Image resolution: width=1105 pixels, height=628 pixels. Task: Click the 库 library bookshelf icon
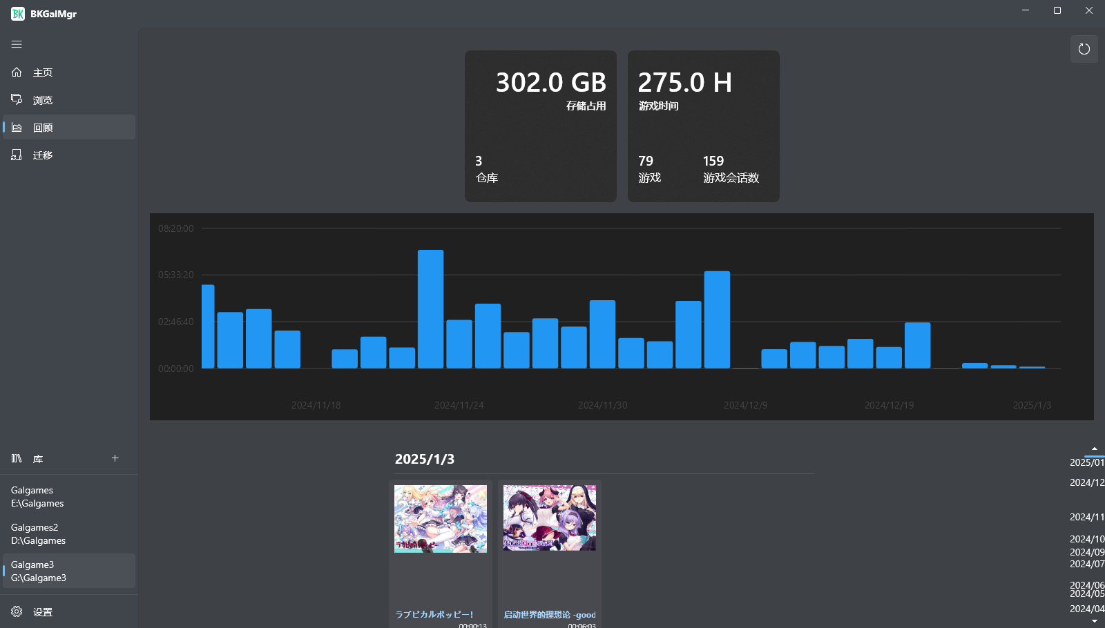click(x=17, y=458)
